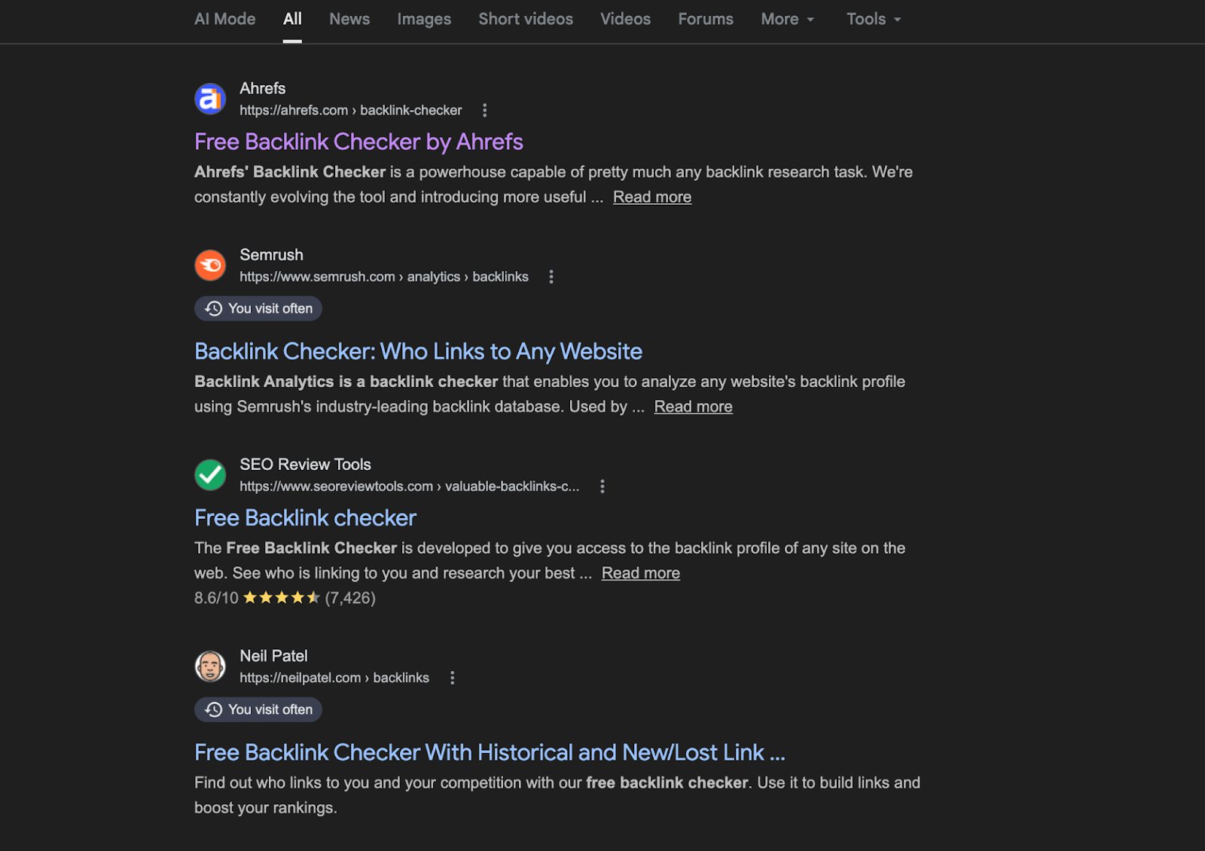
Task: Open the three-dot menu on the Semrush result
Action: pyautogui.click(x=551, y=276)
